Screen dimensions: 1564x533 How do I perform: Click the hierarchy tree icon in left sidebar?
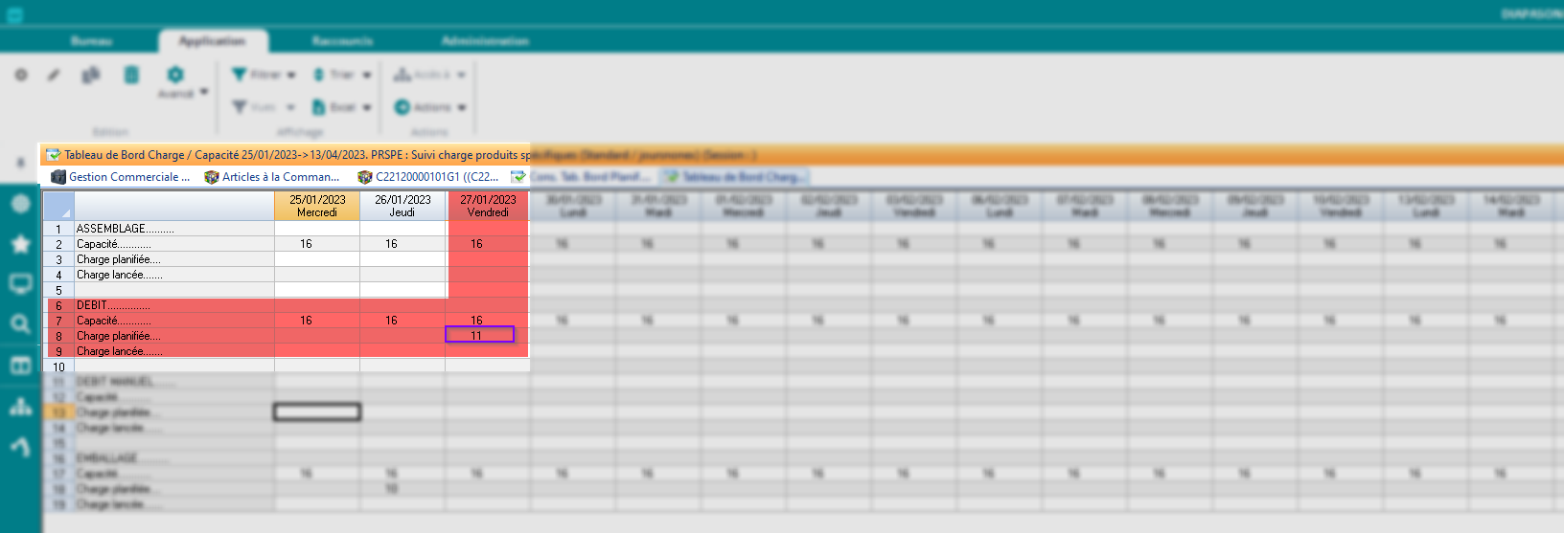click(20, 407)
